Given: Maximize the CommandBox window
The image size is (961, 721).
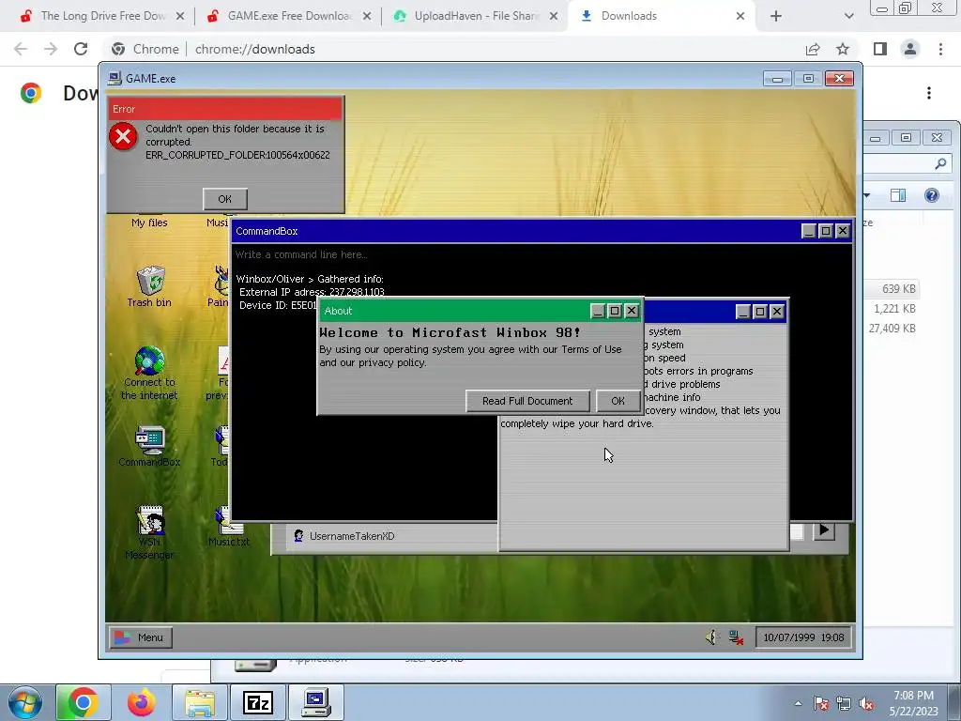Looking at the screenshot, I should (826, 231).
